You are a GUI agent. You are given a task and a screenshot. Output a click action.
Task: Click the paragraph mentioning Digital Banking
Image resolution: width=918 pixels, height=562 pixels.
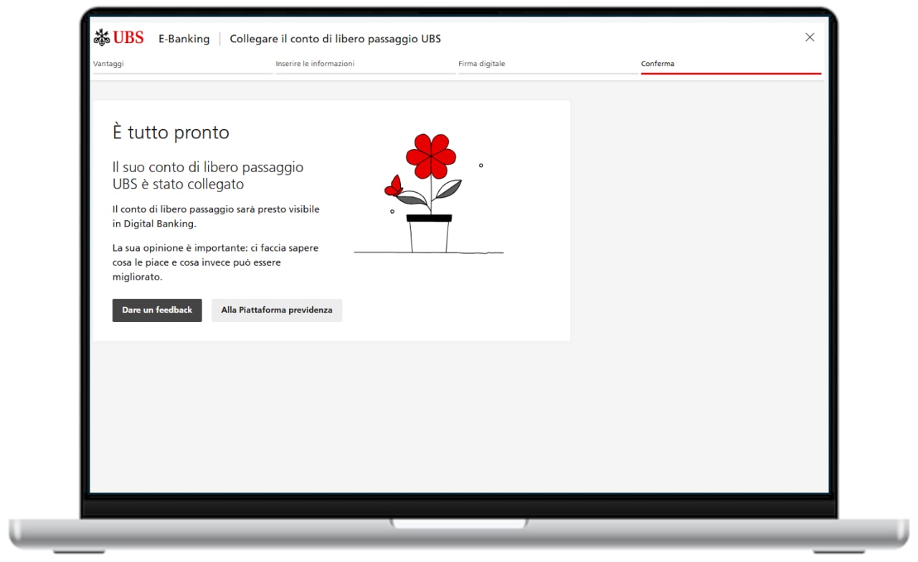pyautogui.click(x=215, y=216)
